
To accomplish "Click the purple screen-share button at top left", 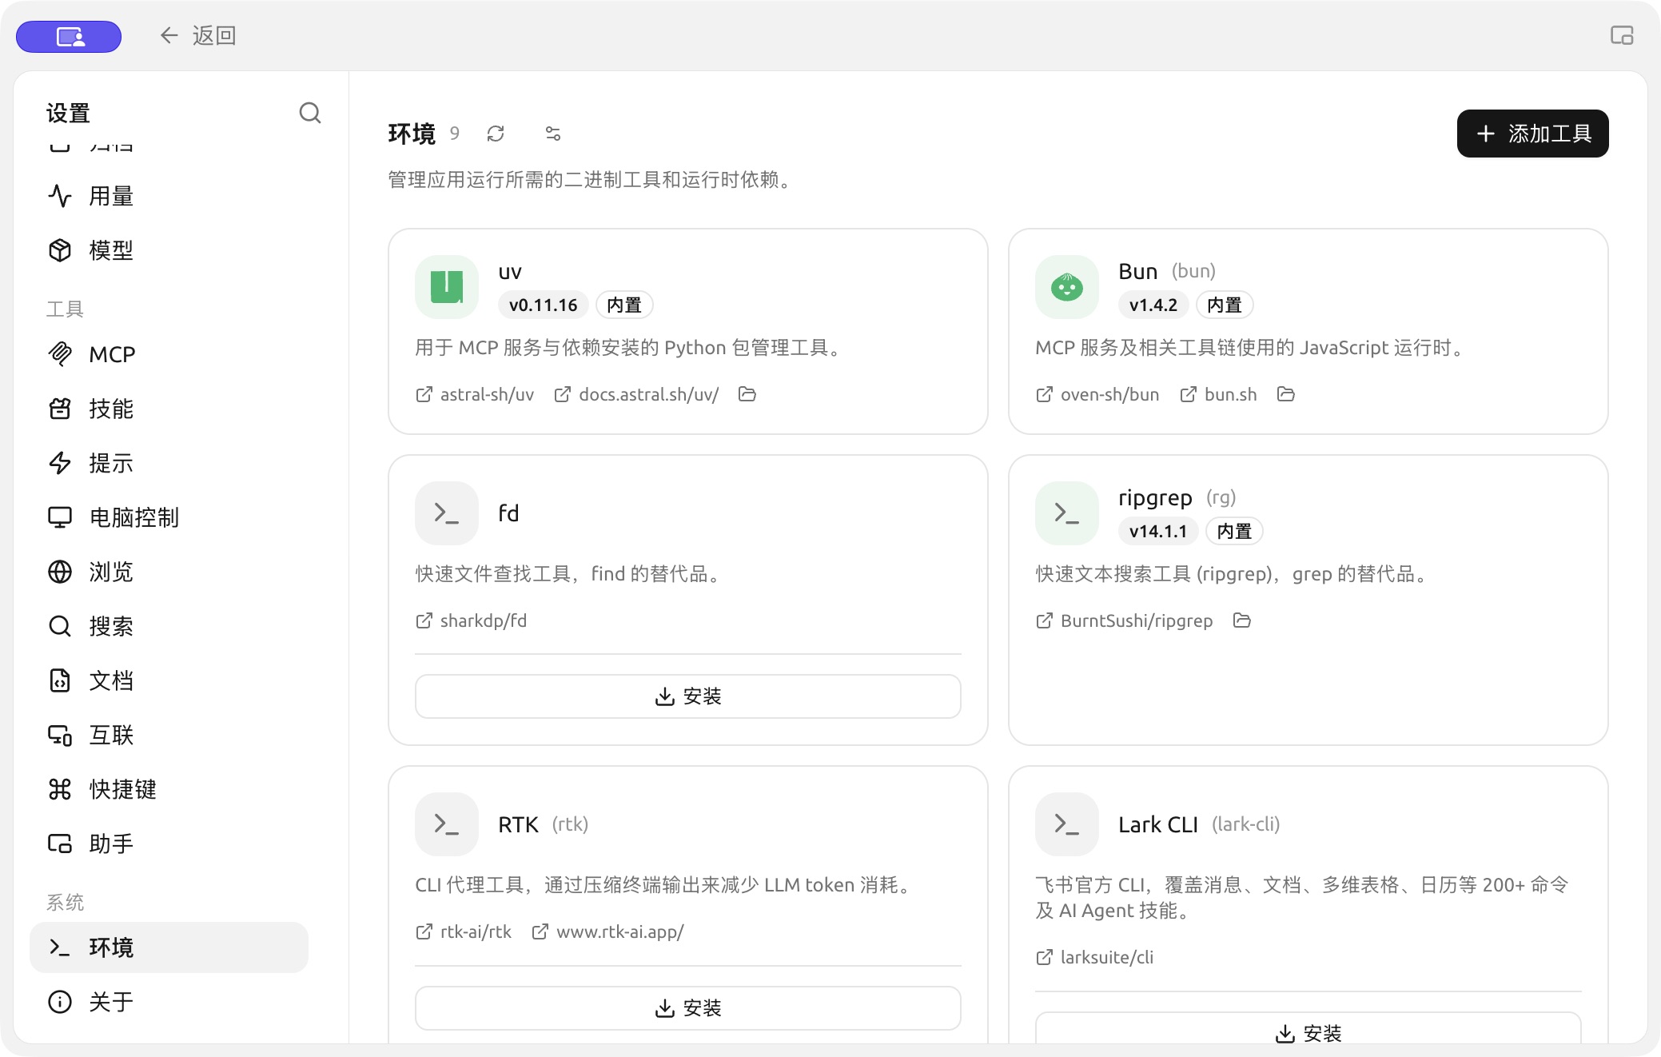I will [x=69, y=37].
